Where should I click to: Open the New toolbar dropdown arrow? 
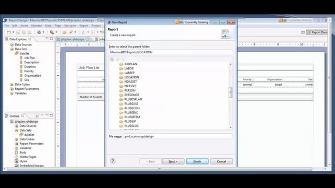tap(13, 32)
